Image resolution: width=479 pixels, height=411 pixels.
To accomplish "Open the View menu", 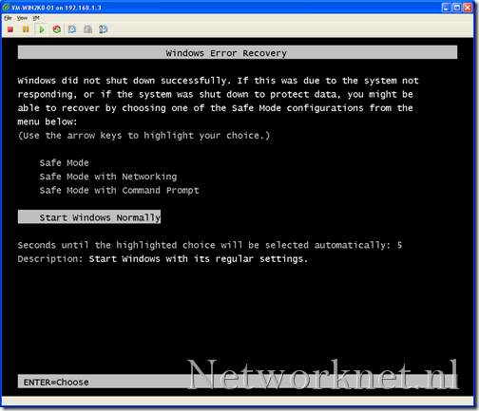I will click(22, 18).
